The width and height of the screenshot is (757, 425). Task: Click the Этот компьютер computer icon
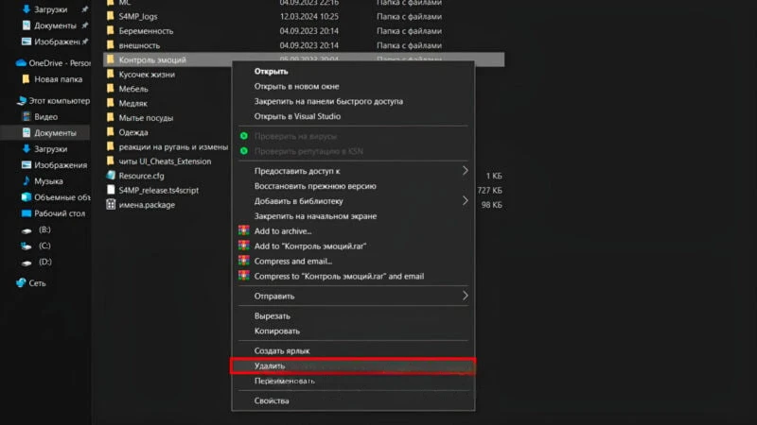tap(21, 101)
